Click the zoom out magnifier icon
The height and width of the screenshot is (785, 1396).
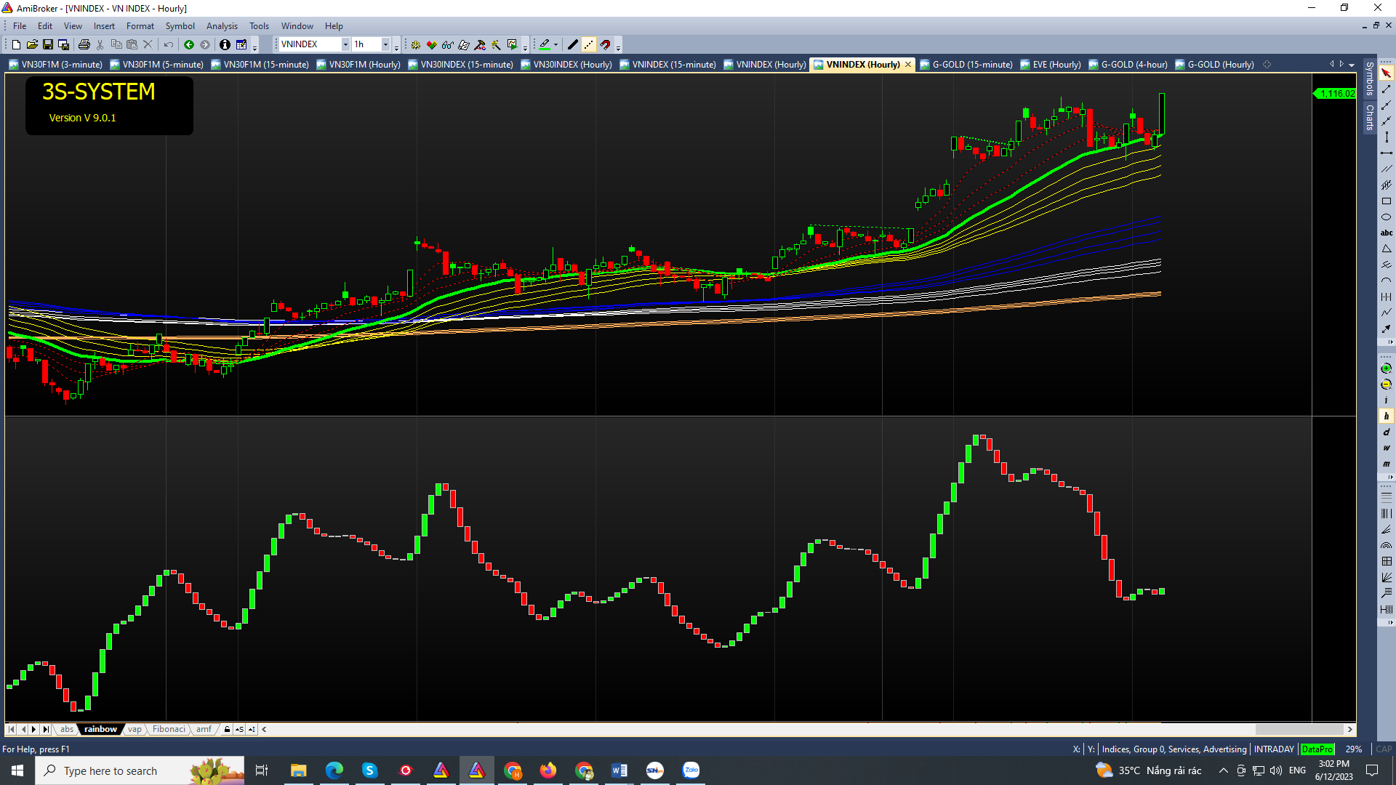click(1386, 385)
